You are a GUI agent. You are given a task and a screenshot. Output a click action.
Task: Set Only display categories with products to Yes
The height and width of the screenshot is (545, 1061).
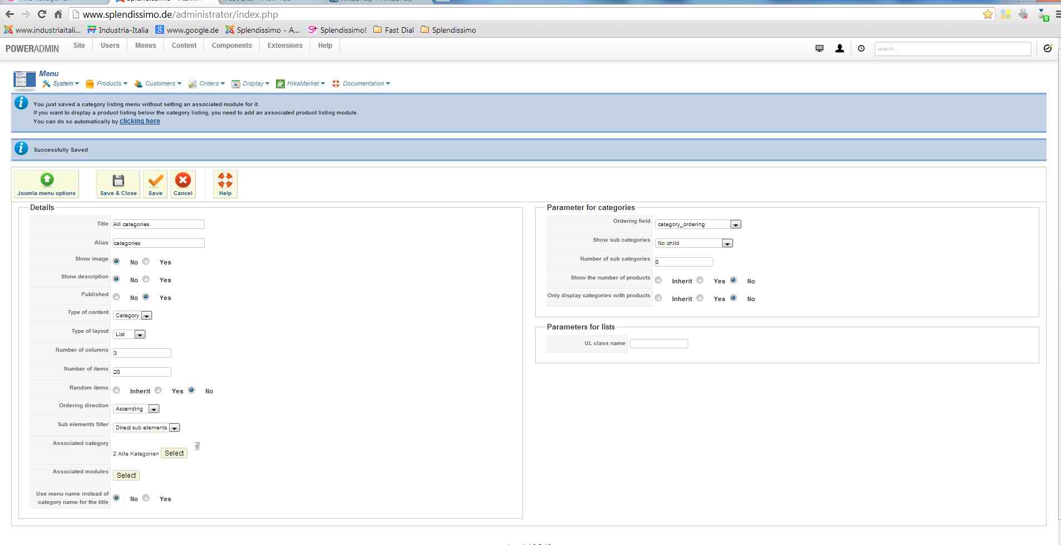[700, 298]
